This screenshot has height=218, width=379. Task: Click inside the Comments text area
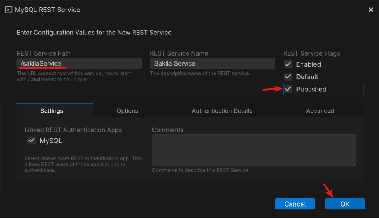[x=254, y=150]
